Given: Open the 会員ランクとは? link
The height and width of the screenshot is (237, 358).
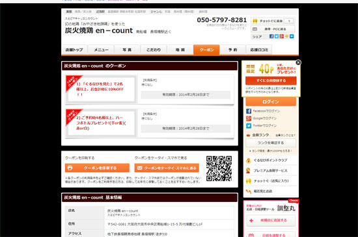Looking at the screenshot, I should pos(285,135).
